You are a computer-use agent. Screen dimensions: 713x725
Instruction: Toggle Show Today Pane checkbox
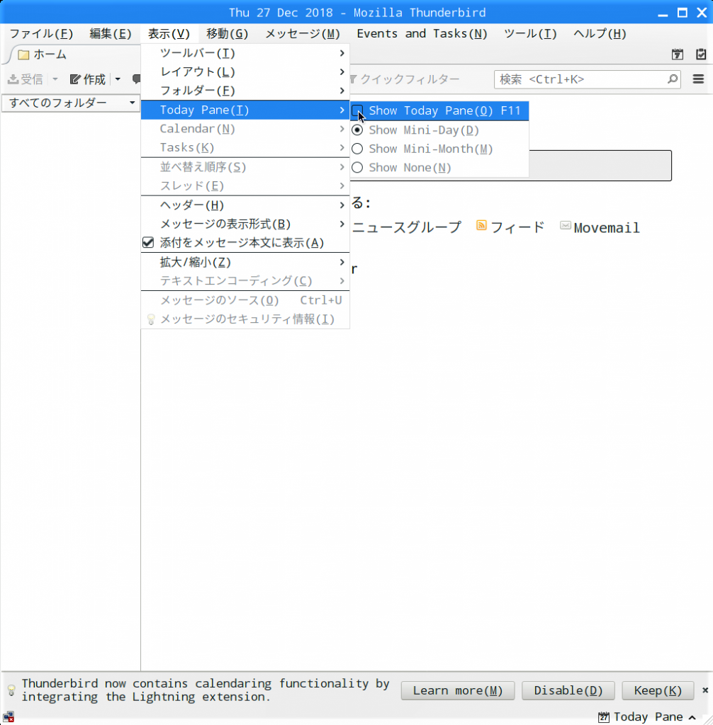357,110
